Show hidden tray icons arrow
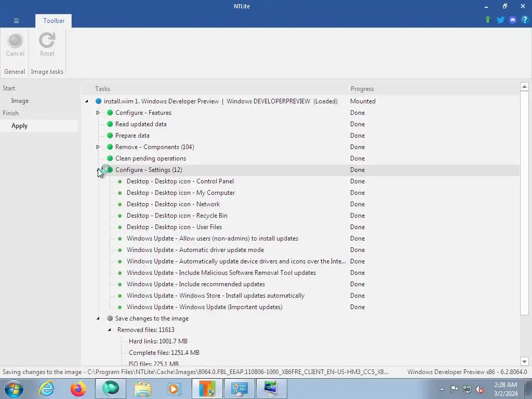Screen dimensions: 532x399 click(x=442, y=389)
